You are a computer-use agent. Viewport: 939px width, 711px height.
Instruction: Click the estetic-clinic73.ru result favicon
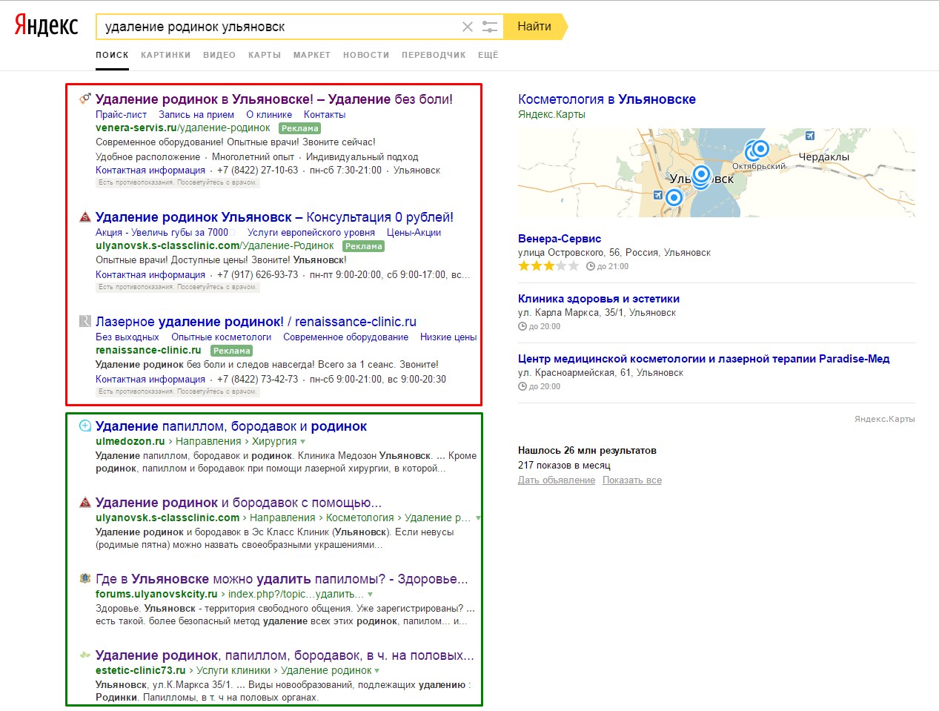pyautogui.click(x=85, y=655)
